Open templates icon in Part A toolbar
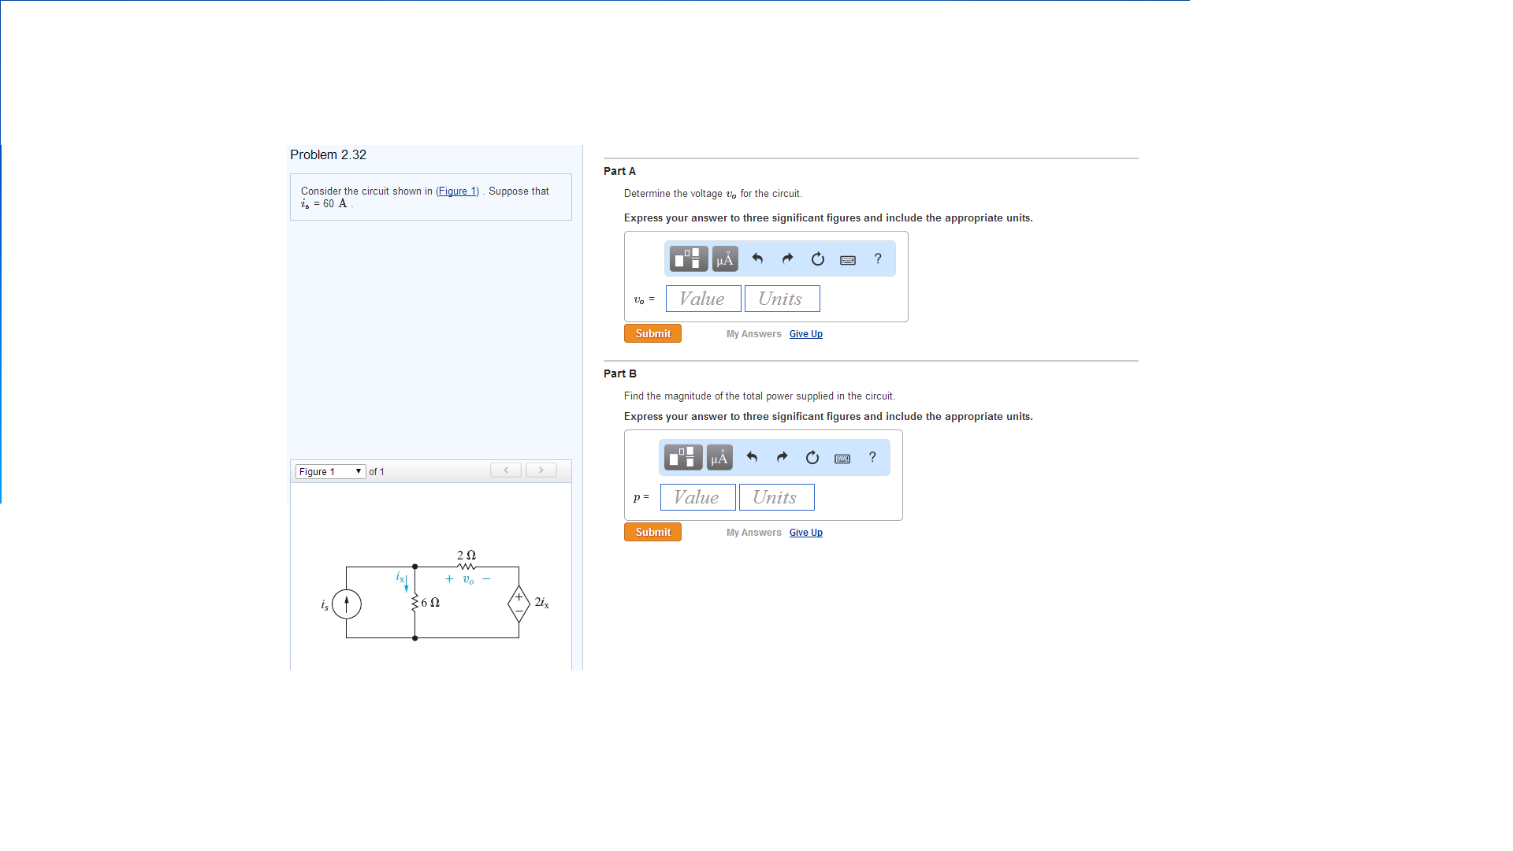This screenshot has height=851, width=1513. (688, 258)
